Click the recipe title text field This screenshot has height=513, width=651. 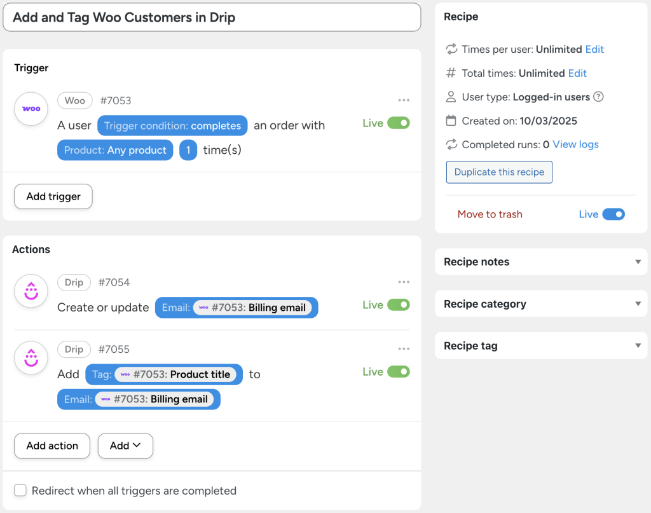pos(212,17)
